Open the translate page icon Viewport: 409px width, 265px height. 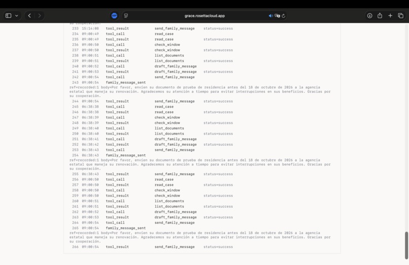click(x=277, y=16)
